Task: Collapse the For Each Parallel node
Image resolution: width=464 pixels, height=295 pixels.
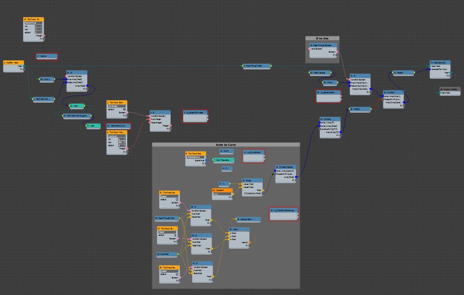Action: [295, 167]
